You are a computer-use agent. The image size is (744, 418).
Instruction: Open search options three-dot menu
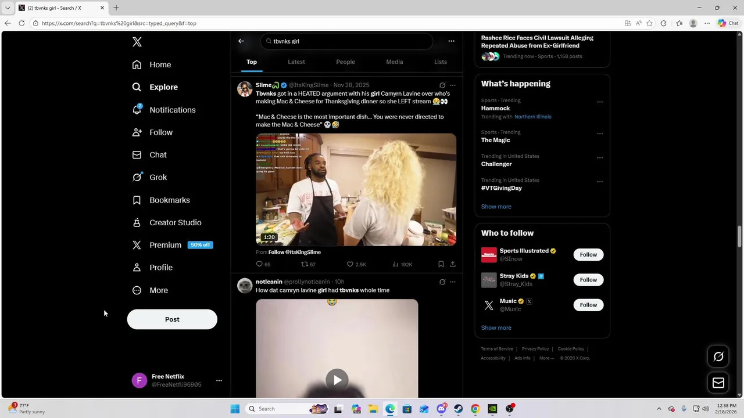pos(451,41)
